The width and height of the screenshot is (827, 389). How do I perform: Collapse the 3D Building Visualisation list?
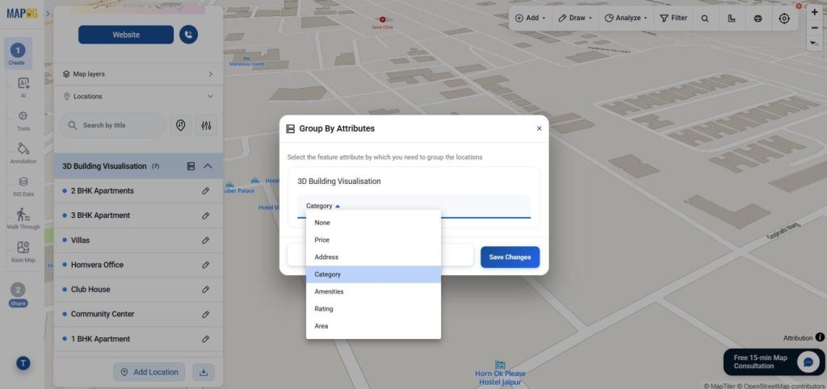pos(208,166)
